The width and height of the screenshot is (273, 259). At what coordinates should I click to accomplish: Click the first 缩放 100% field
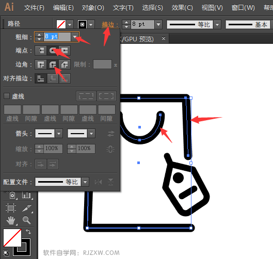pyautogui.click(x=53, y=149)
